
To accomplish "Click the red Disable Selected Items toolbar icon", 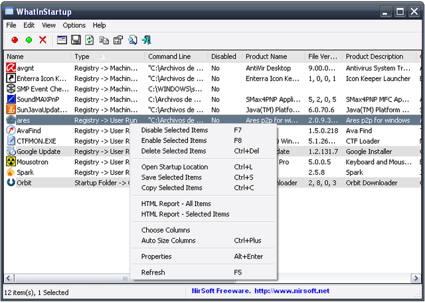I will [x=15, y=40].
